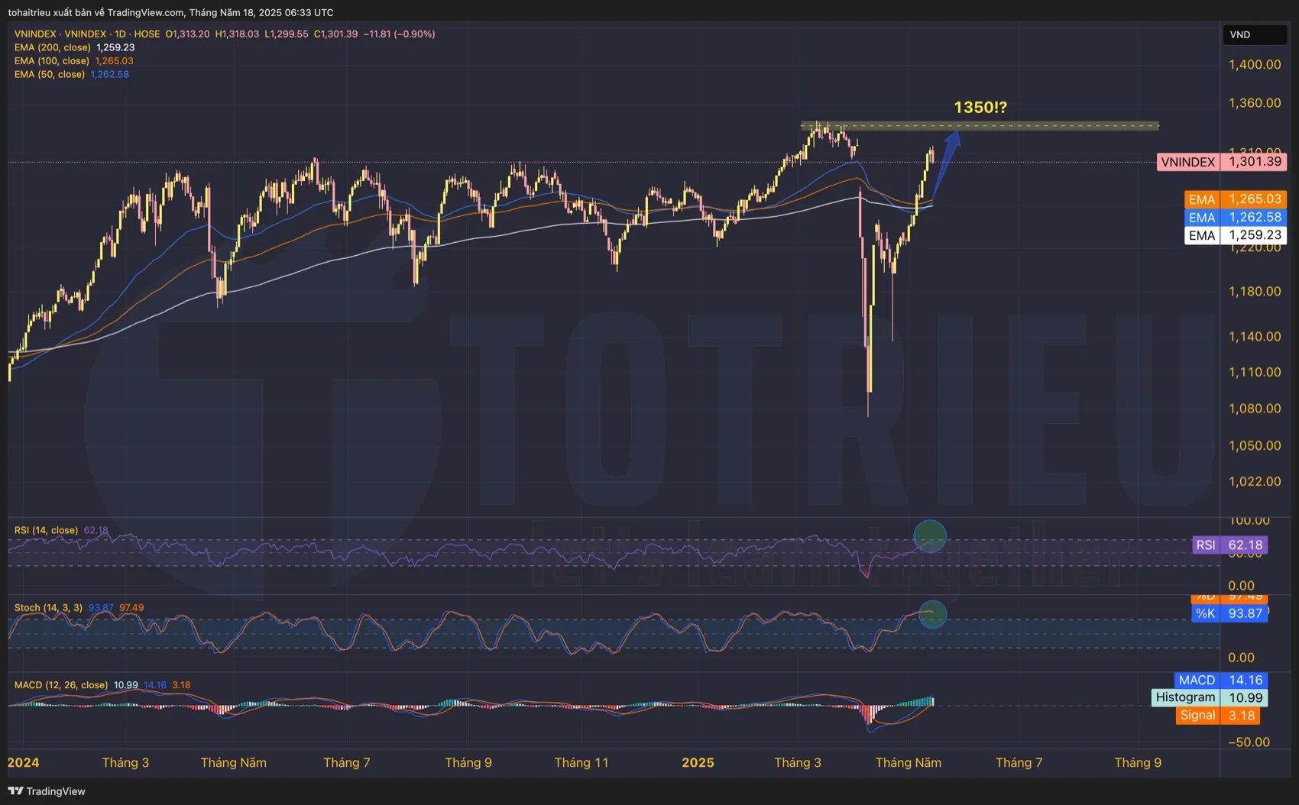1299x805 pixels.
Task: Click the 1350!? text annotation
Action: (x=980, y=108)
